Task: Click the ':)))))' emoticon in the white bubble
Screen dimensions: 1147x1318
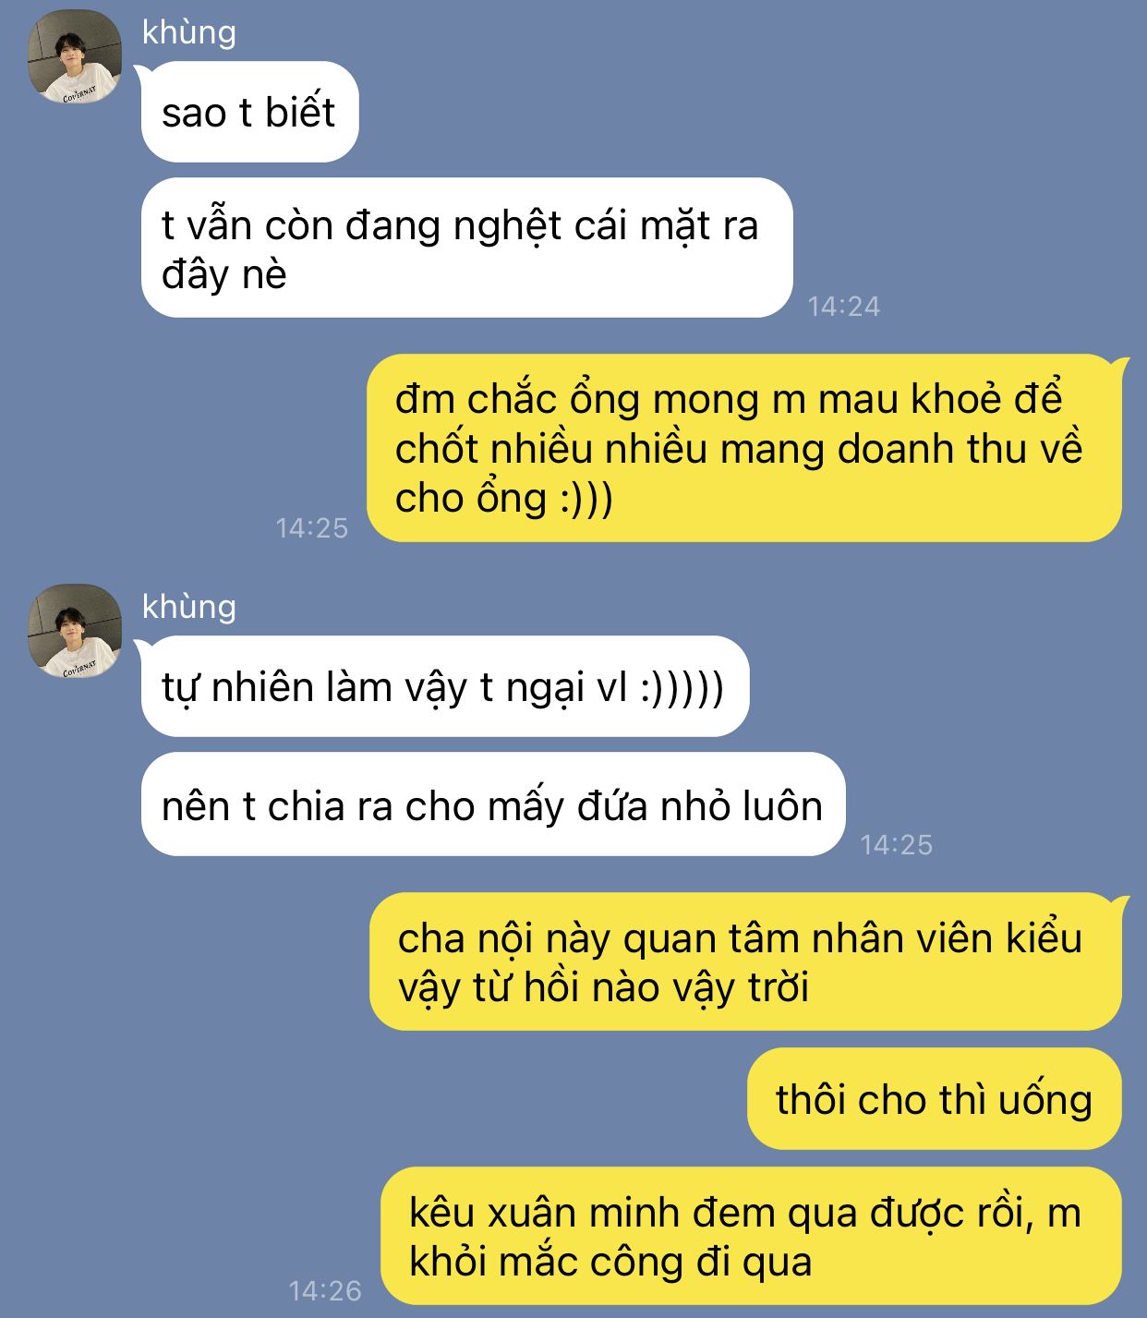Action: click(681, 688)
